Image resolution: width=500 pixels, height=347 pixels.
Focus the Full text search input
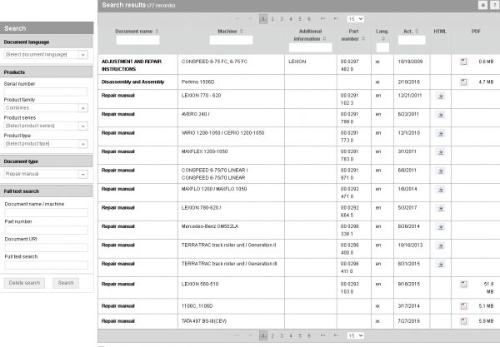pos(46,265)
